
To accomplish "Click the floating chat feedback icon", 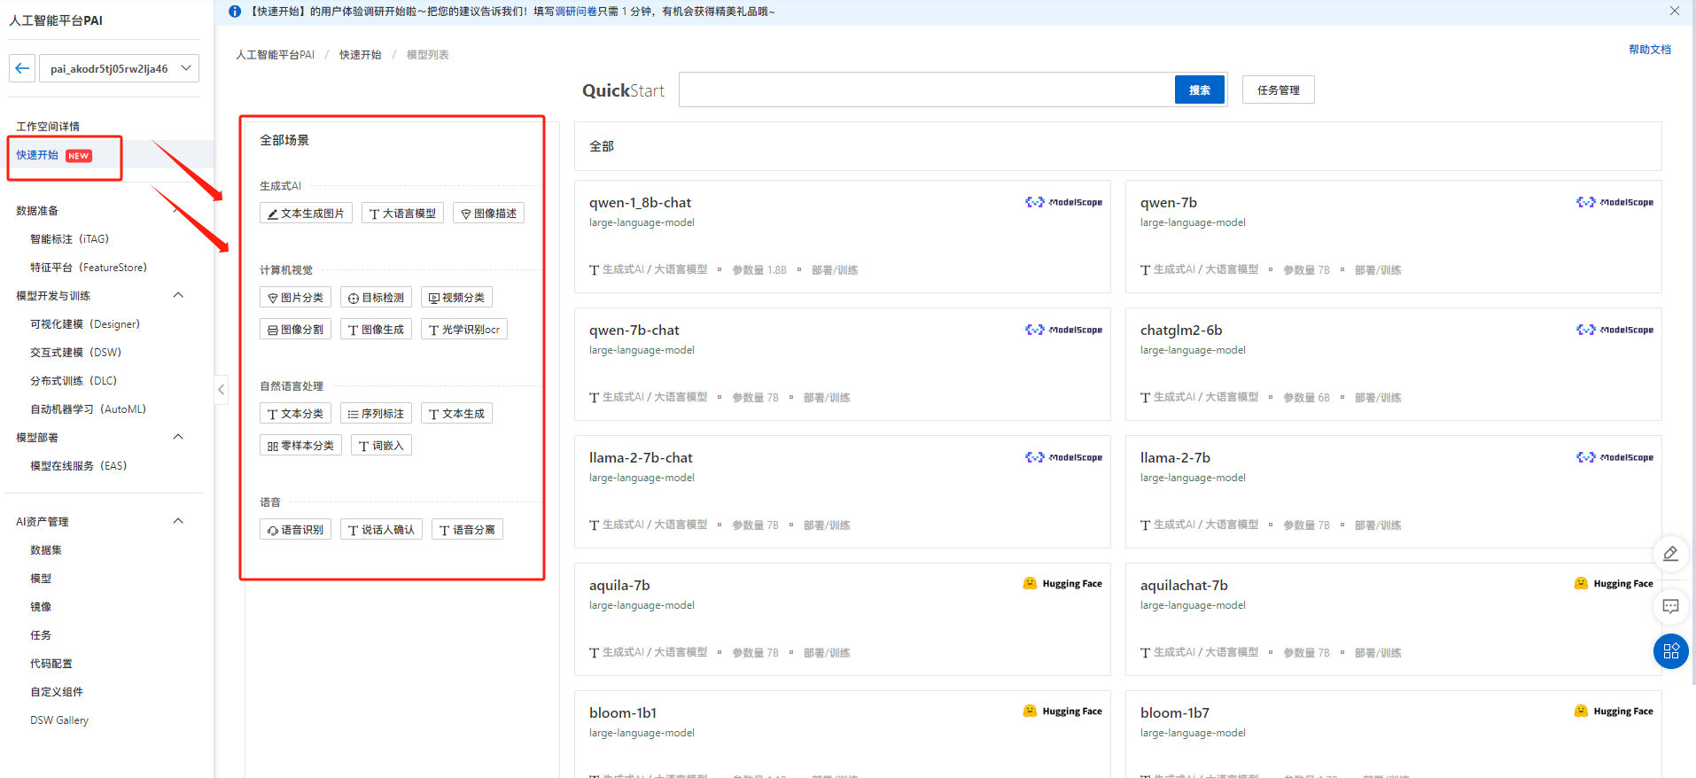I will coord(1670,607).
